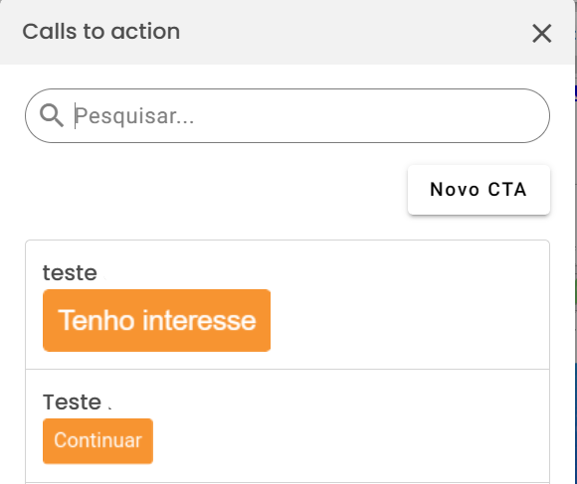The image size is (577, 484).
Task: Click the magnifying glass search icon
Action: [51, 115]
